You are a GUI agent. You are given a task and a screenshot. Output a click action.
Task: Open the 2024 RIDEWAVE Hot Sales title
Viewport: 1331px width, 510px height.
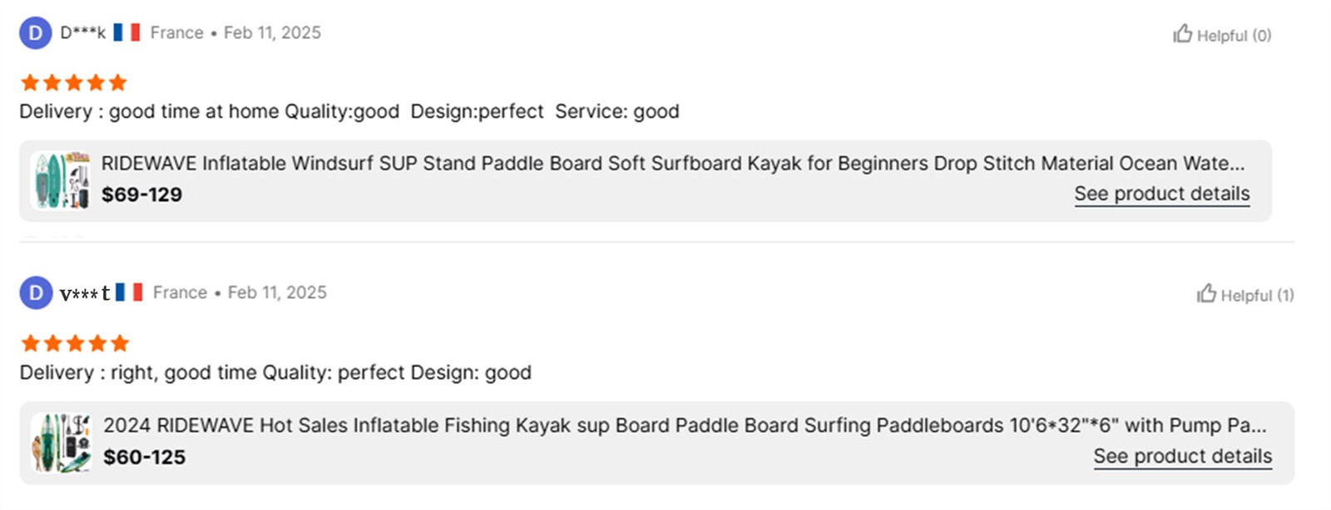pos(684,425)
